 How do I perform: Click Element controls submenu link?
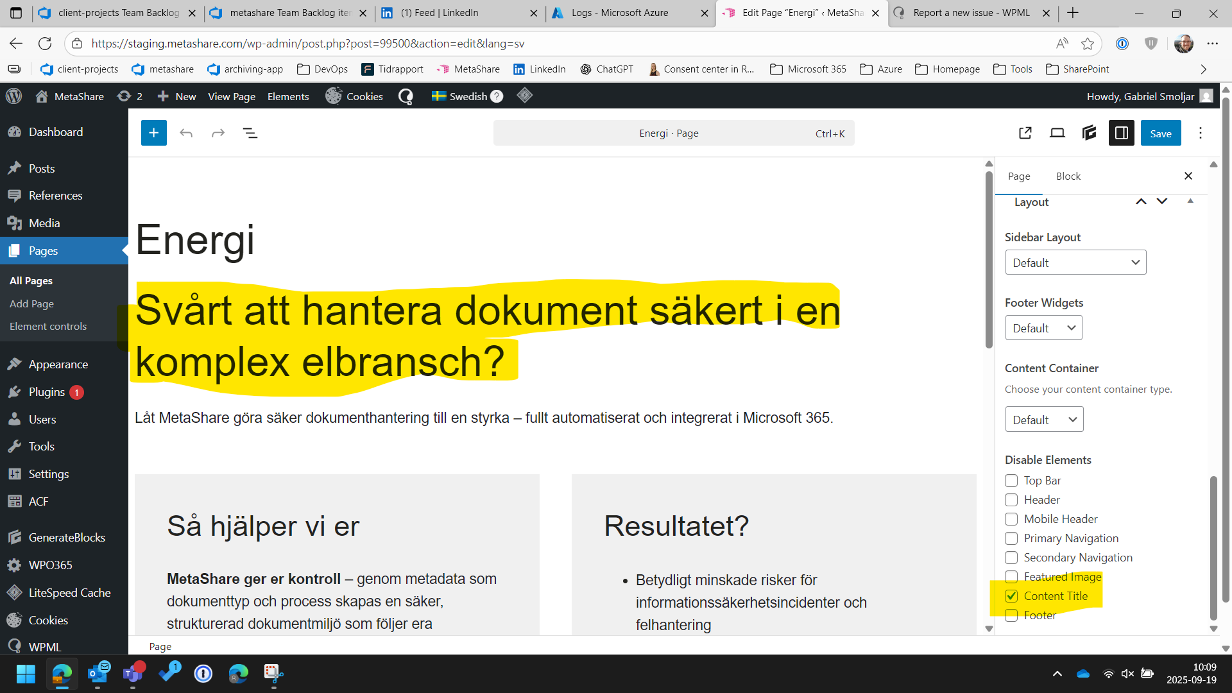click(48, 326)
